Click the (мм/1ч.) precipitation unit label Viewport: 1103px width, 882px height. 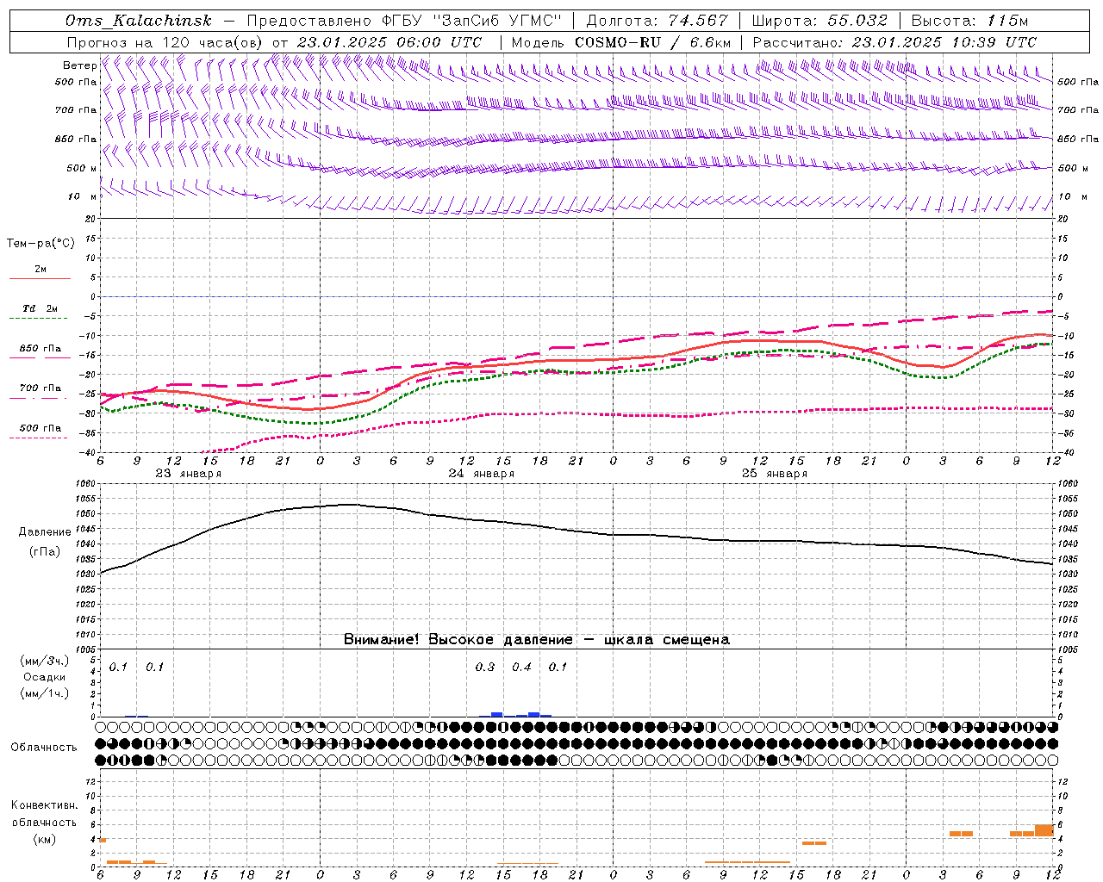[45, 693]
